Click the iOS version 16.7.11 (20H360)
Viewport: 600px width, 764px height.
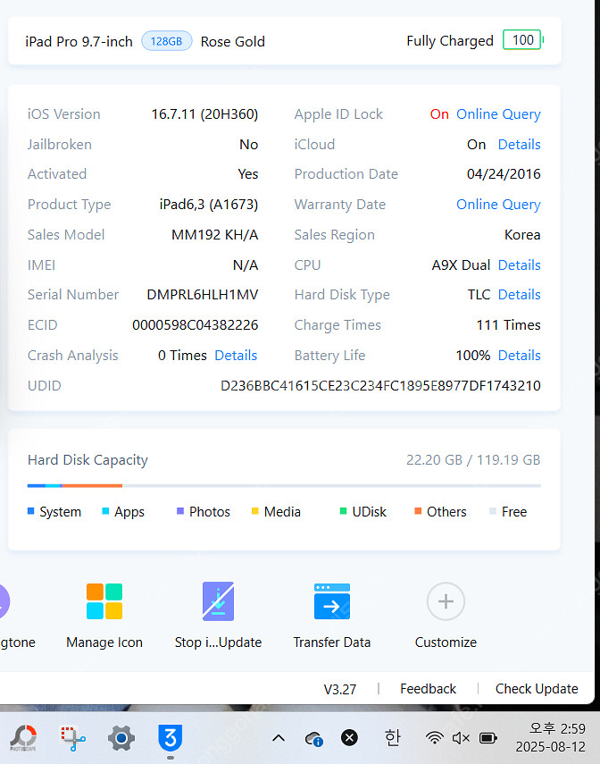[204, 114]
